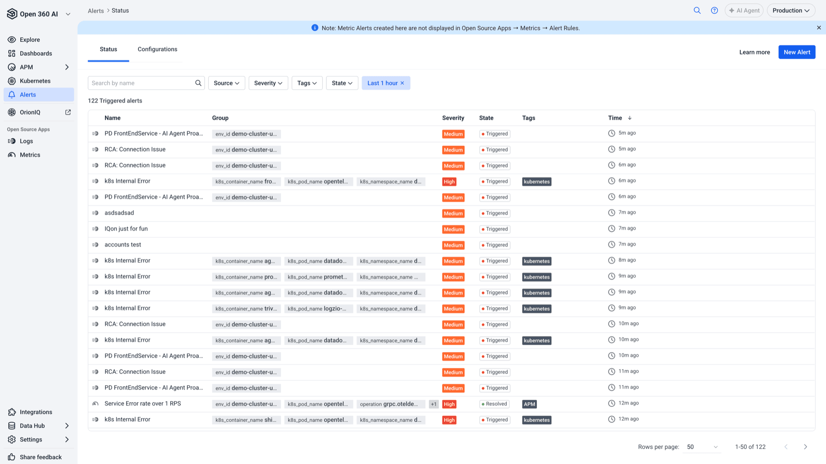The height and width of the screenshot is (464, 826).
Task: Open the asdsadsad alert
Action: 119,213
